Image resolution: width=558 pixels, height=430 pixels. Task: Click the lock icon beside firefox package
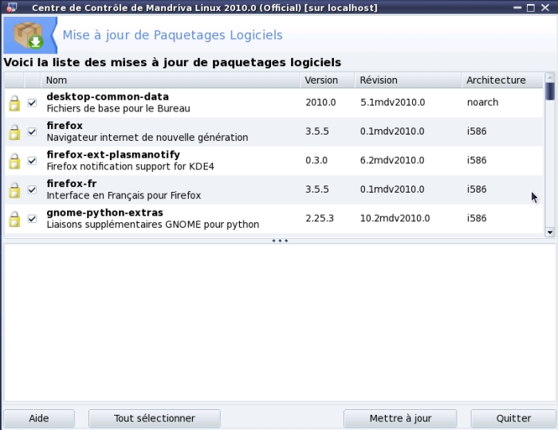[x=14, y=132]
